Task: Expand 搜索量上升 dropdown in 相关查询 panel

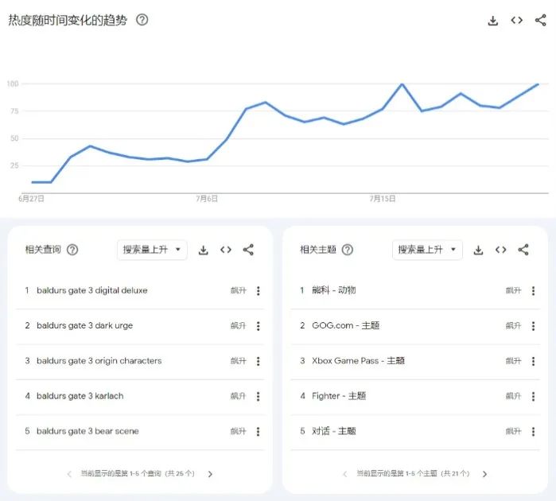Action: pyautogui.click(x=152, y=250)
